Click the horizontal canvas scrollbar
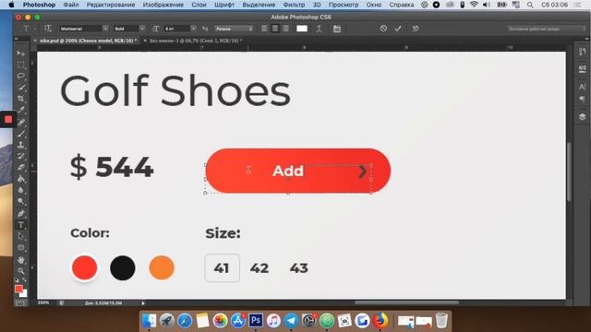 [x=406, y=302]
